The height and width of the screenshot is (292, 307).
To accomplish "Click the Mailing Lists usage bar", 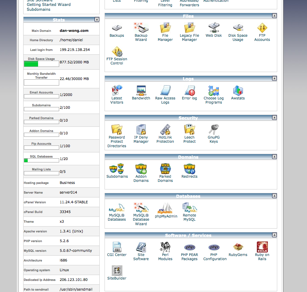I will tap(41, 173).
